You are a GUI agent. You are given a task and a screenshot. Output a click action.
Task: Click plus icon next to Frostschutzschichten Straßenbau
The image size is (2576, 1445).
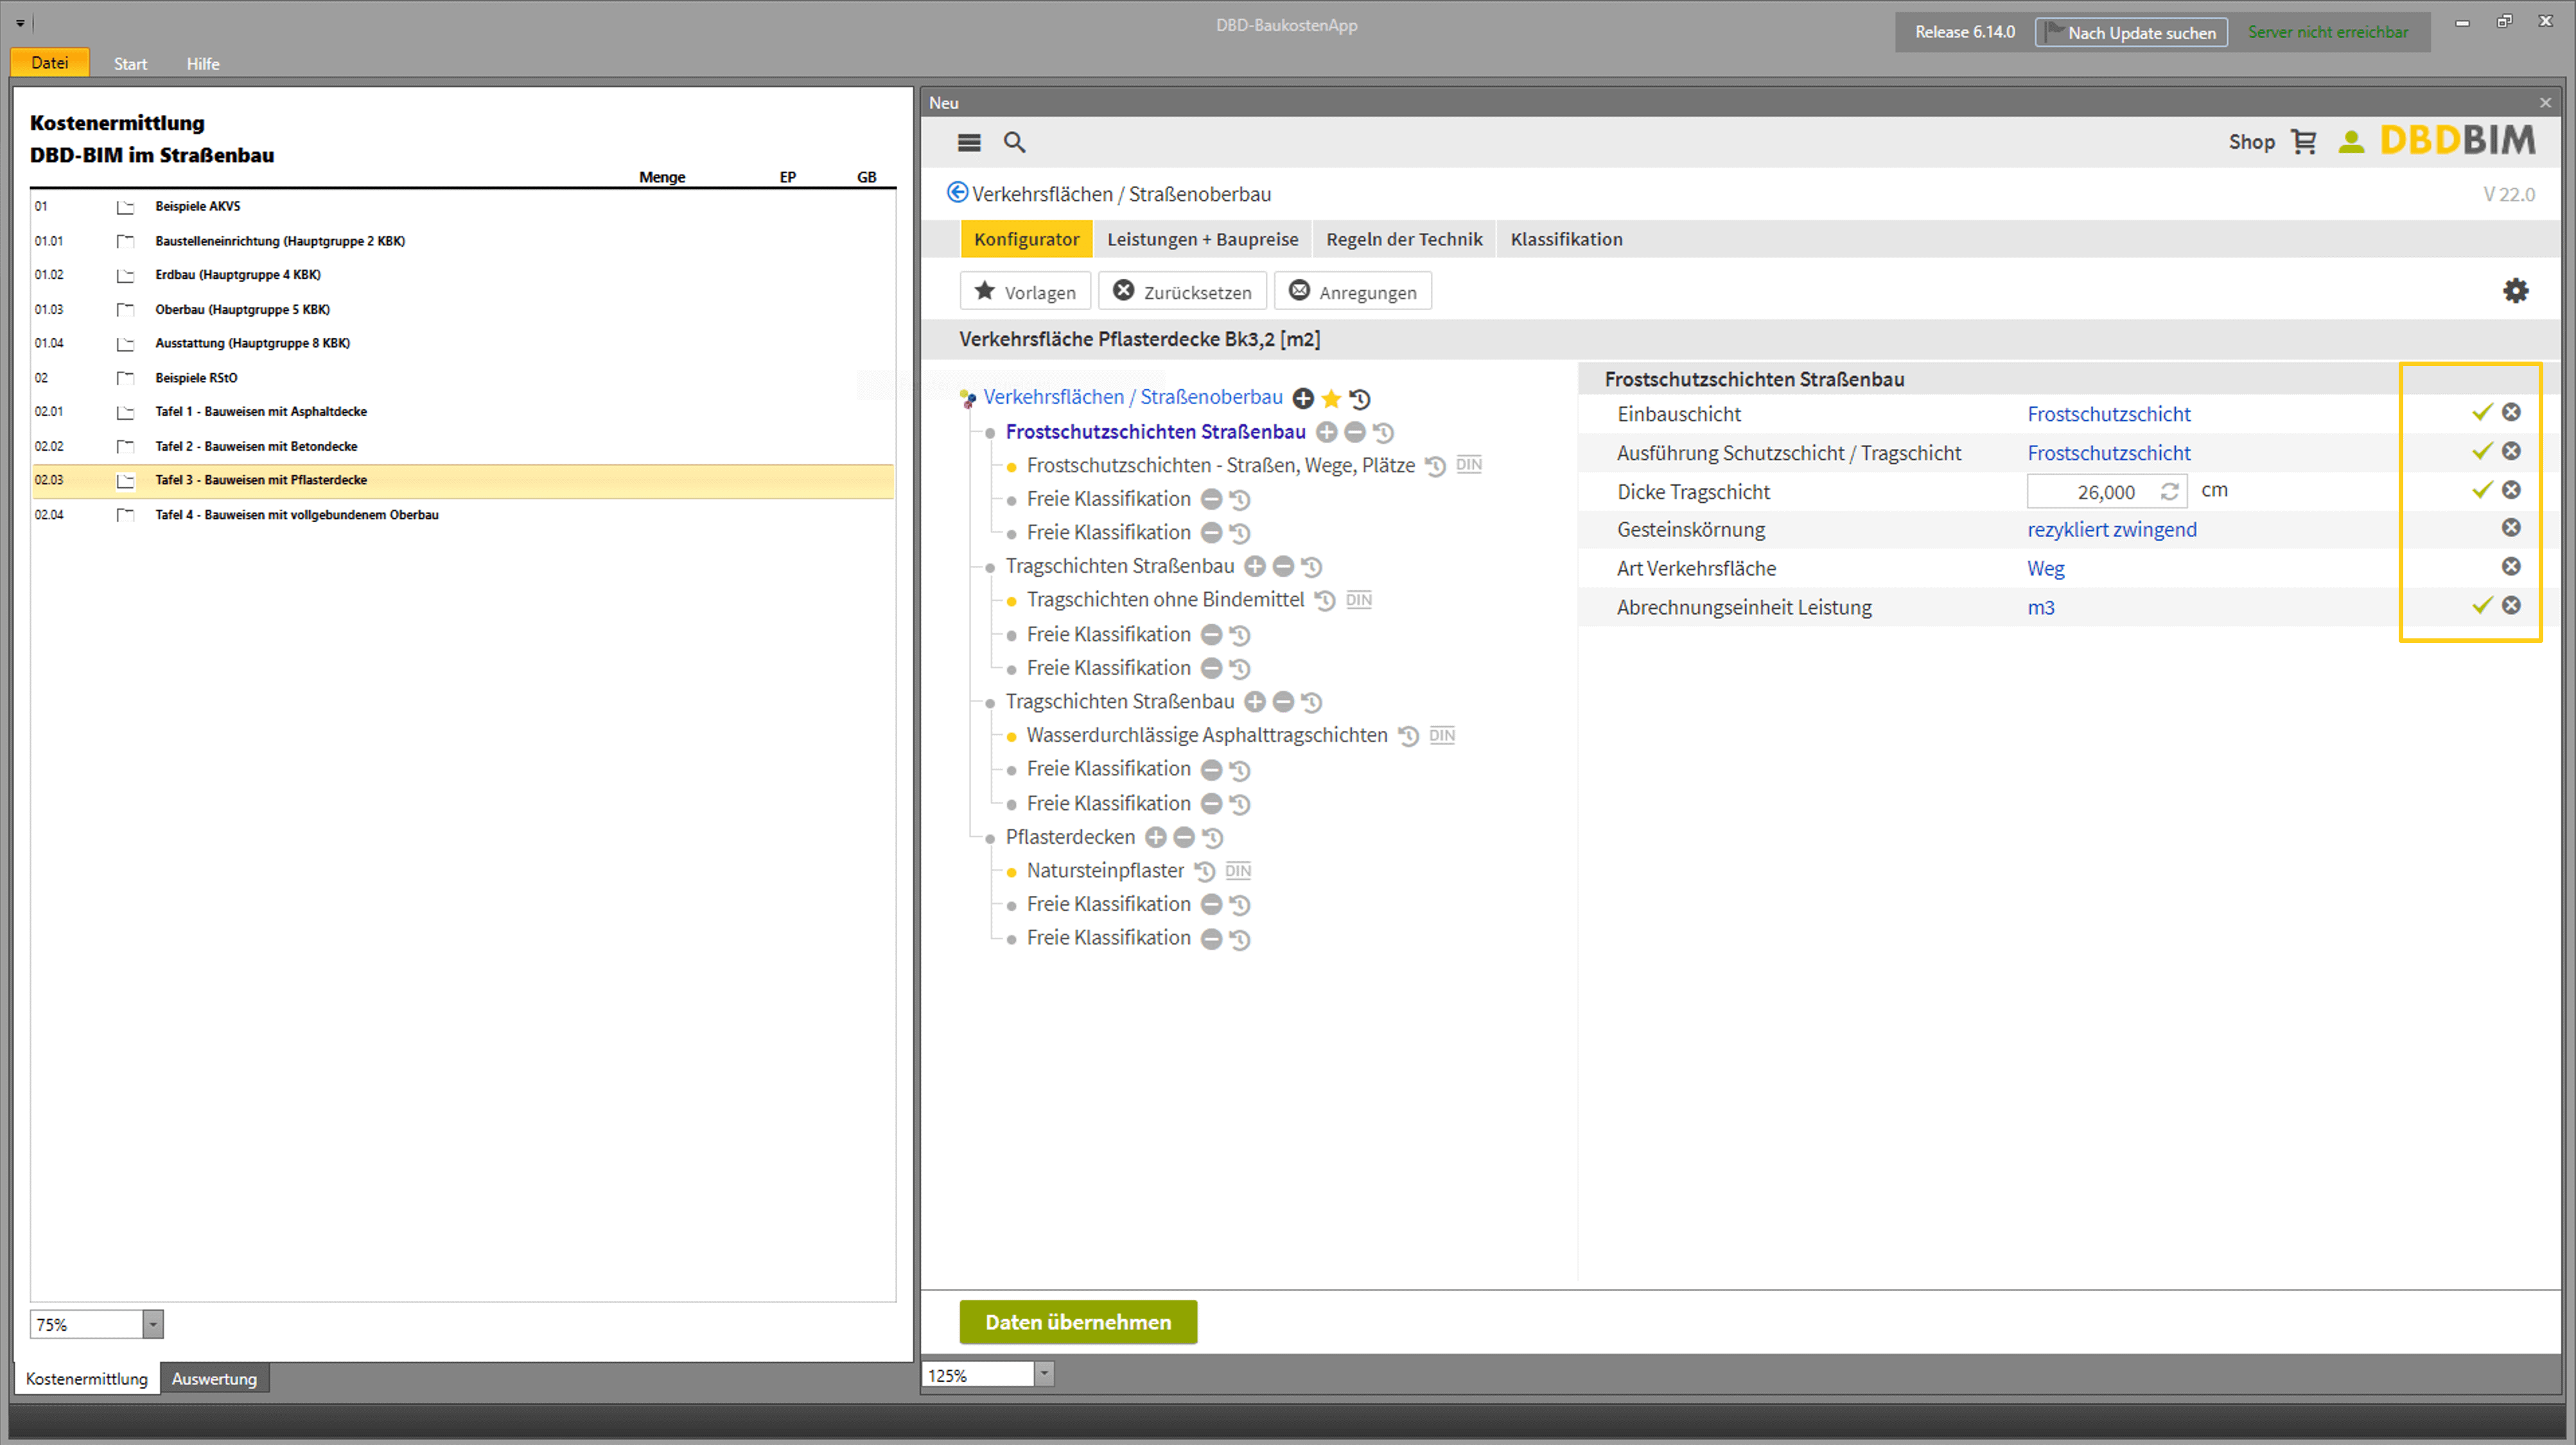[x=1327, y=432]
